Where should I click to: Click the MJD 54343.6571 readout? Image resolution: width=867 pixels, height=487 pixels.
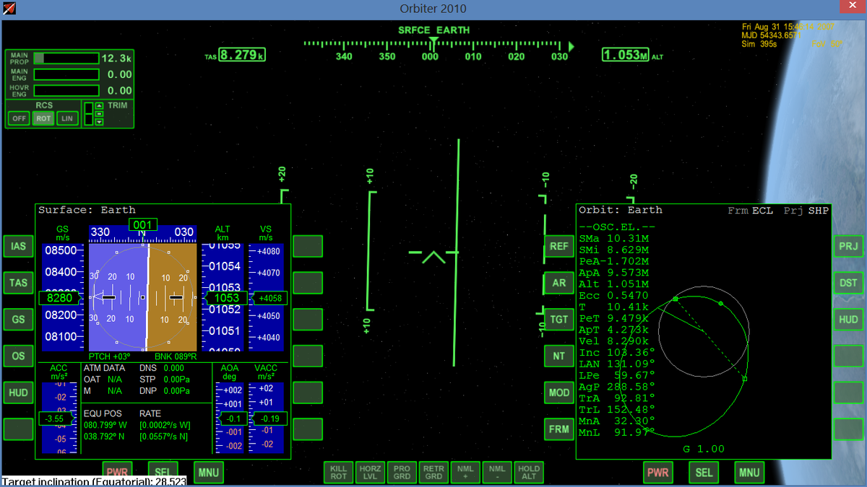coord(772,35)
